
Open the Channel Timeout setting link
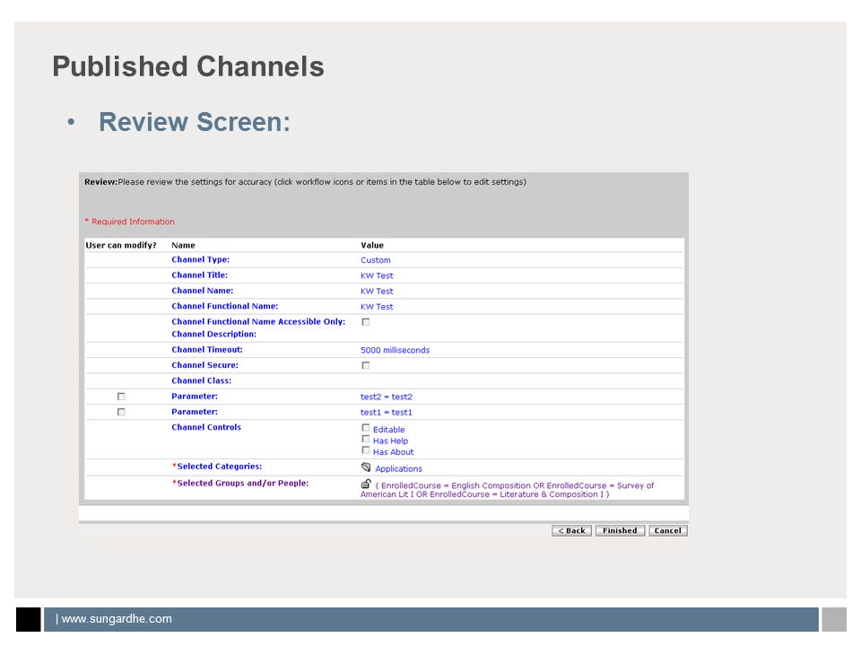207,349
